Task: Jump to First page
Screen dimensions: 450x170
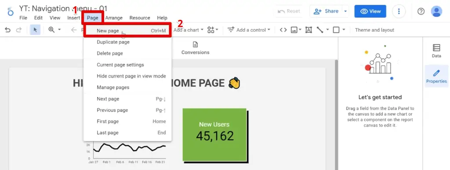Action: 127,122
